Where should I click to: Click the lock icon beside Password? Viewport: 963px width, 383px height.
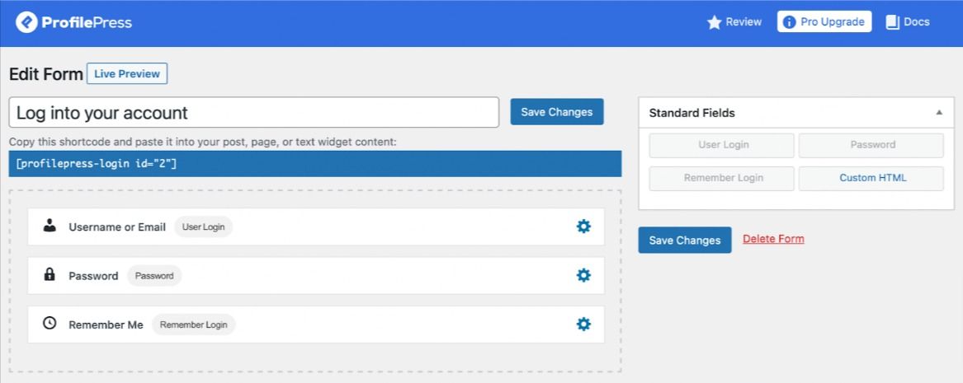pyautogui.click(x=50, y=275)
